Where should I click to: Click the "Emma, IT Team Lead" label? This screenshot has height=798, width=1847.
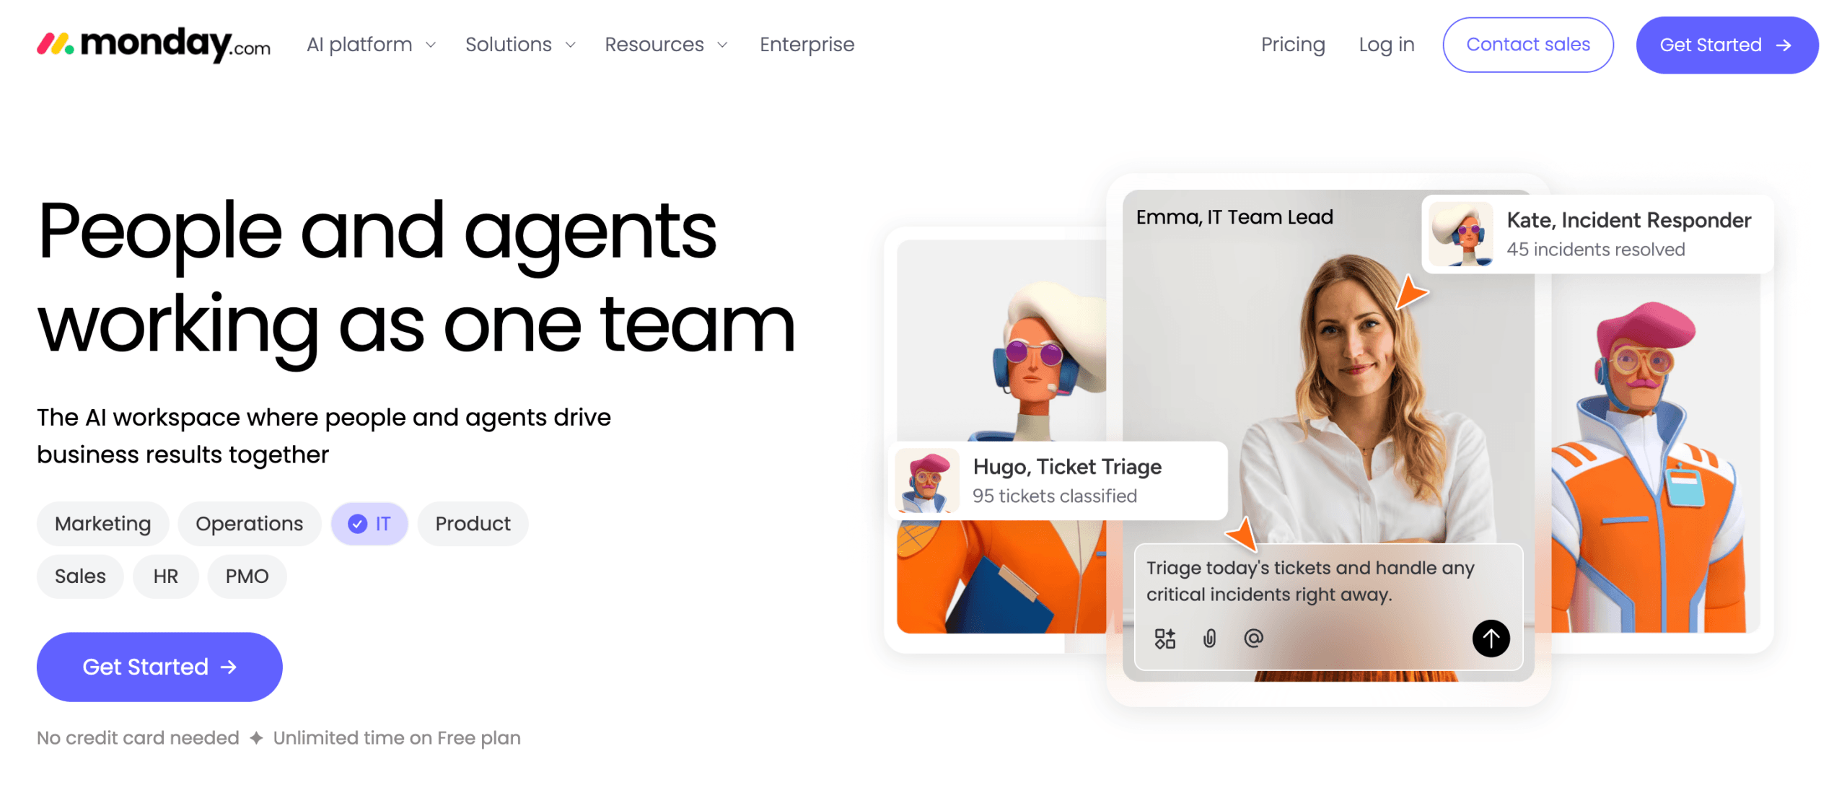click(x=1234, y=216)
